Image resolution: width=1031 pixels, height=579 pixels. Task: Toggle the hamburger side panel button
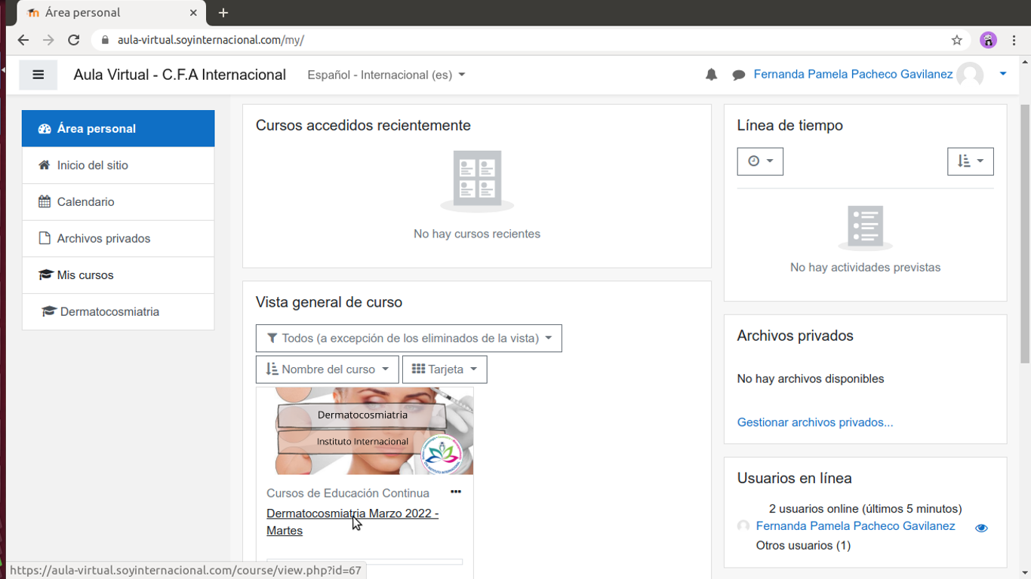click(x=38, y=75)
